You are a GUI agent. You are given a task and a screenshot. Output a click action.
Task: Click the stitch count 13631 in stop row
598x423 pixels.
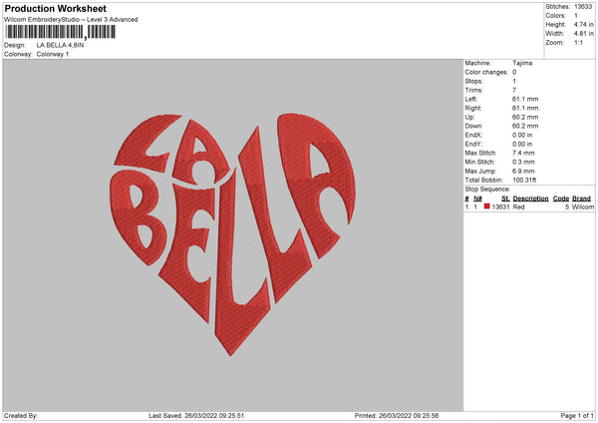pos(500,207)
